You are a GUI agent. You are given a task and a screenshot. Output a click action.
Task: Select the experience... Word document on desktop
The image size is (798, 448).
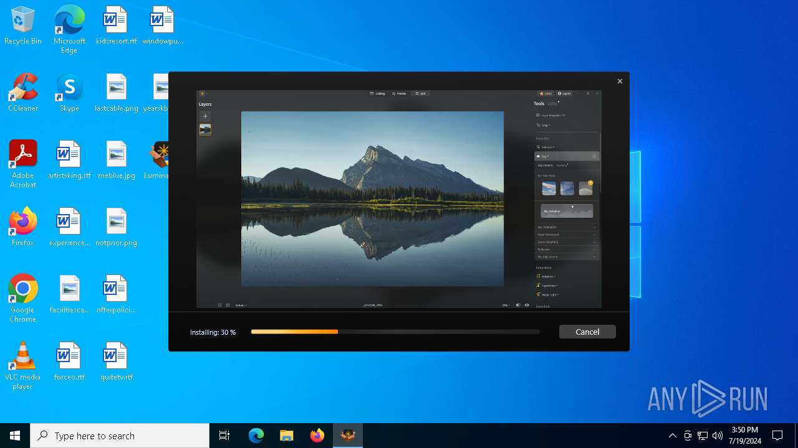coord(69,228)
